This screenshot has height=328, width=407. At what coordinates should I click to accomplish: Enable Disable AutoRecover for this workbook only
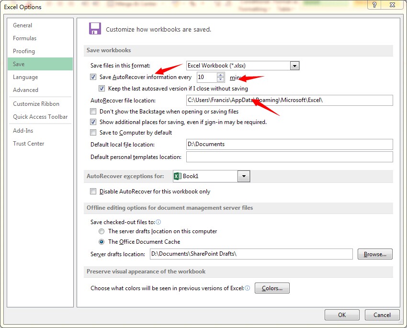click(x=93, y=192)
